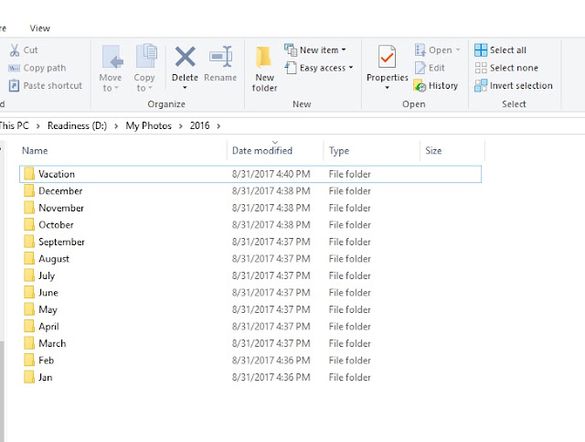
Task: Click the Invert selection icon
Action: point(481,85)
